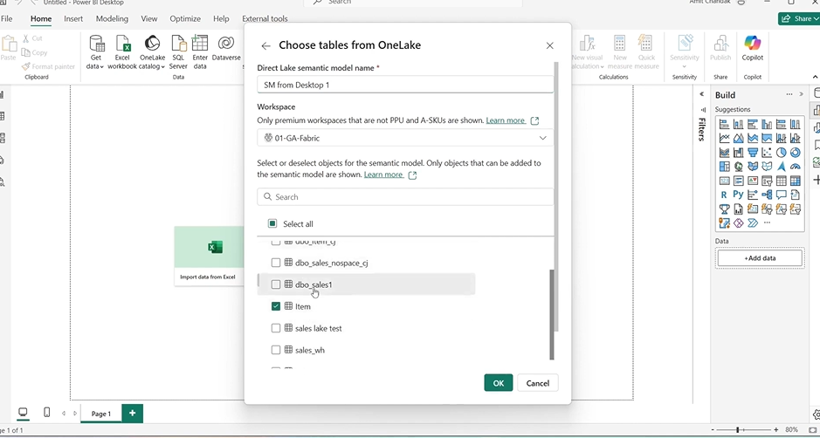Expand the Share button dropdown
Image resolution: width=820 pixels, height=438 pixels.
[816, 19]
